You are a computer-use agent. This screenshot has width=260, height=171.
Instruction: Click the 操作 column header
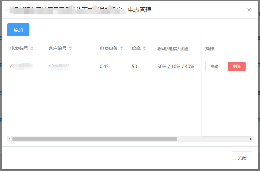coord(210,49)
